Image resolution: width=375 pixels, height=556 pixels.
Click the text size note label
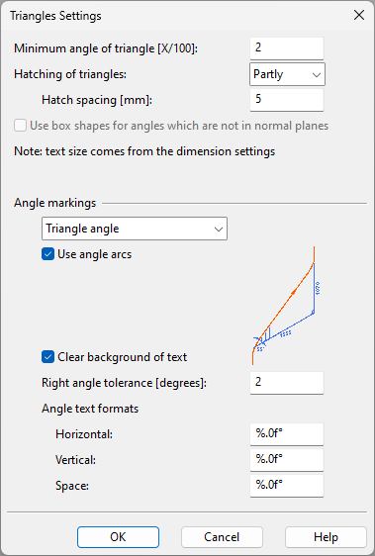click(x=144, y=151)
